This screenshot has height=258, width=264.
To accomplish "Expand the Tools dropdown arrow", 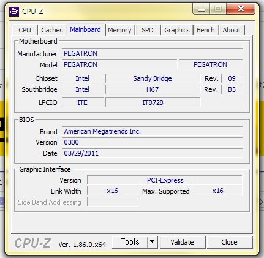I will [x=152, y=242].
